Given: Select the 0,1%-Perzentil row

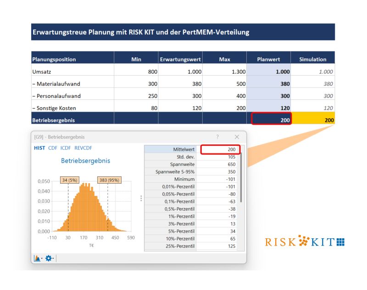Looking at the screenshot, I should (192, 202).
